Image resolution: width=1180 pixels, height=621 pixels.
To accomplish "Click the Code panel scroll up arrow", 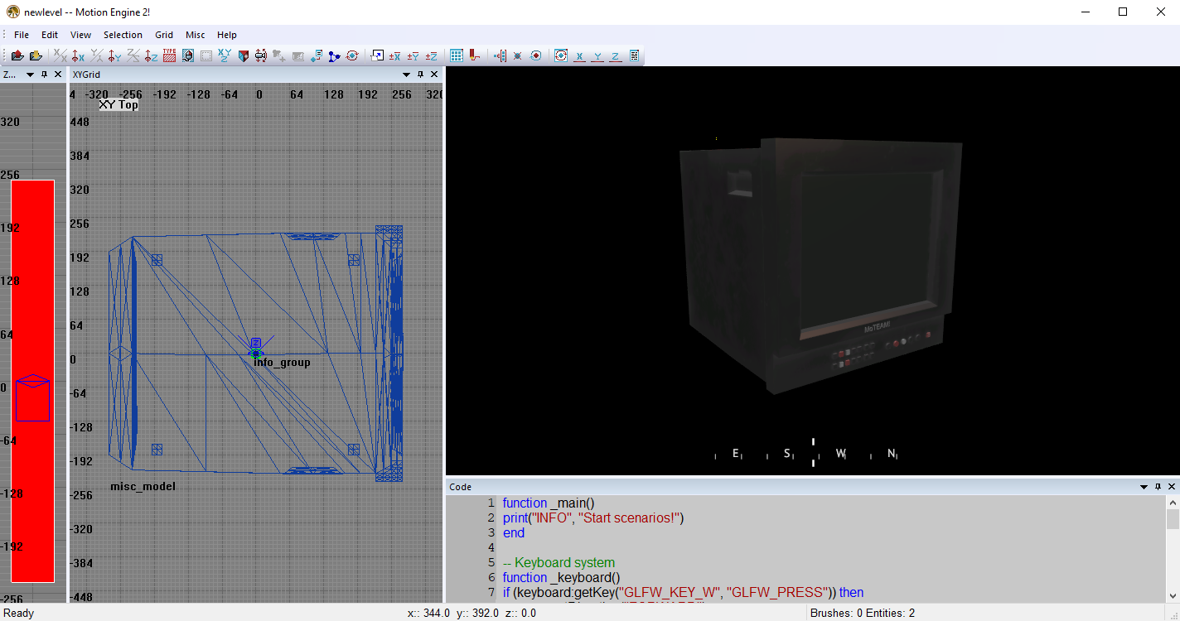I will click(x=1173, y=503).
